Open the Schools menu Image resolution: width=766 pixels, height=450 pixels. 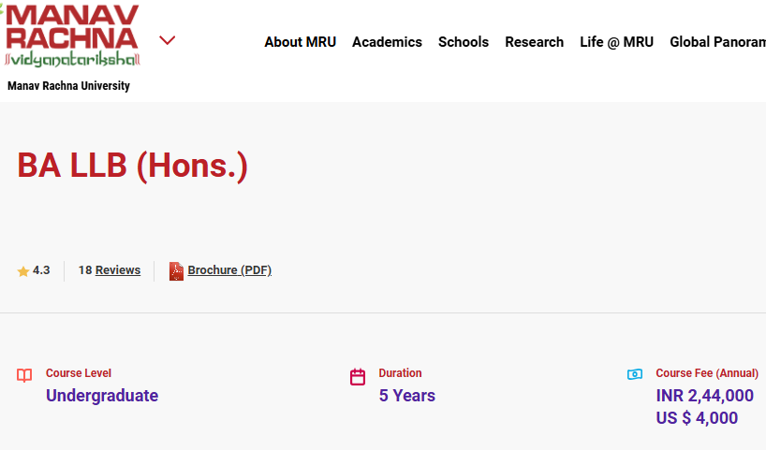(464, 42)
